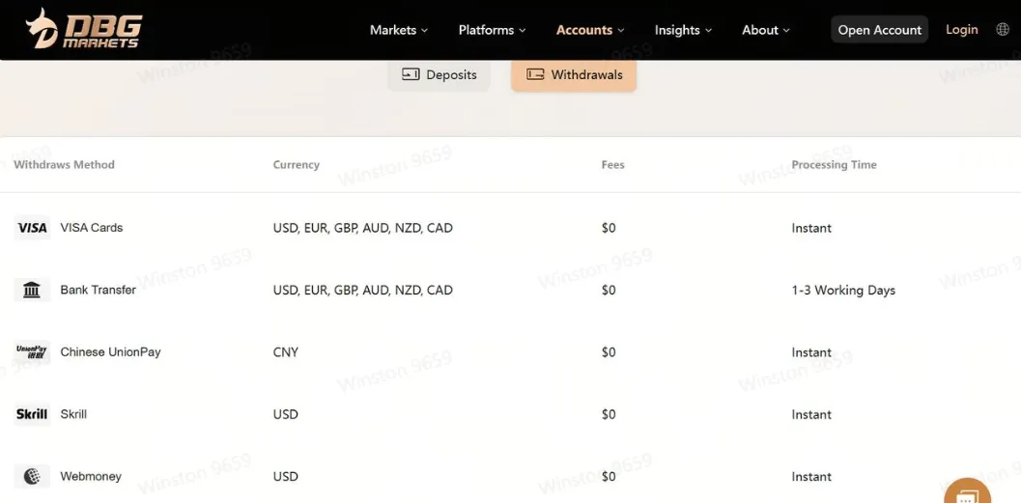Click the CNY currency cell
The height and width of the screenshot is (503, 1021).
click(x=286, y=352)
